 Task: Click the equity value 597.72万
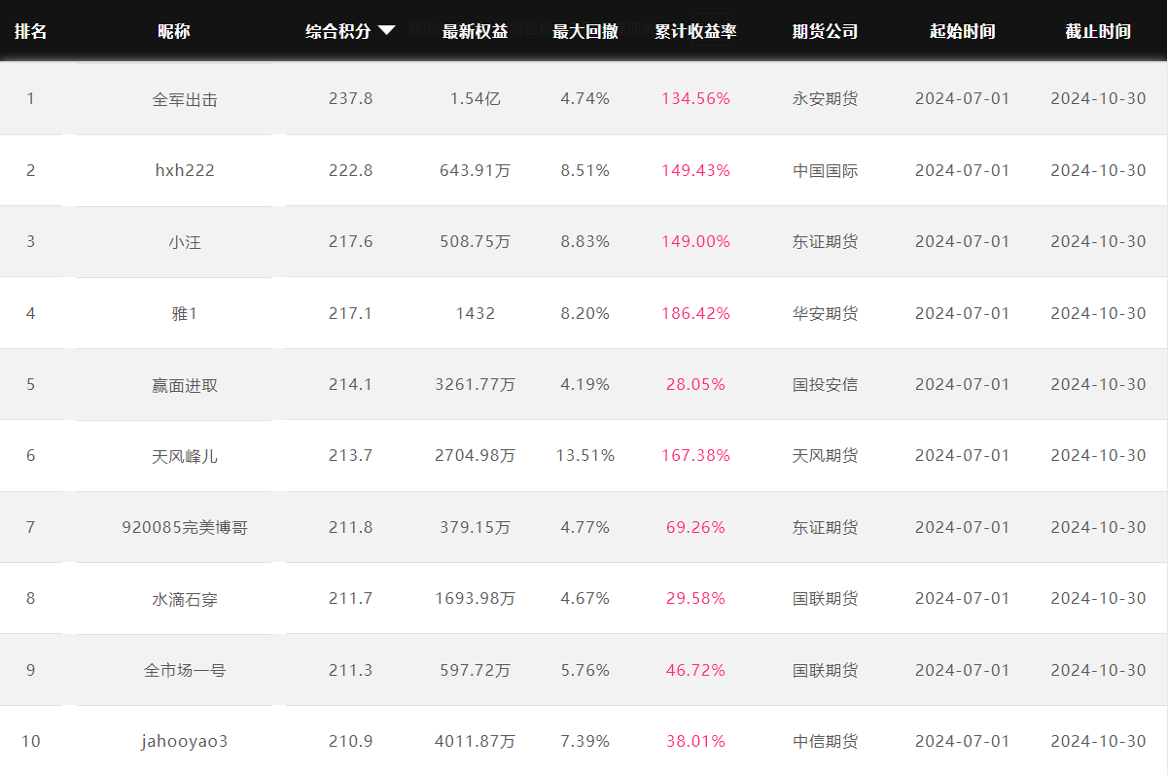476,670
